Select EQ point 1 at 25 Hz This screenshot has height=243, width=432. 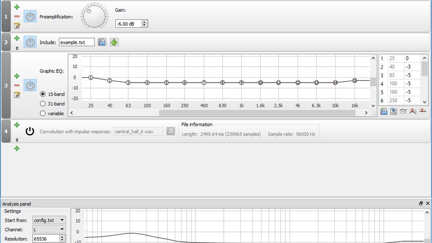[90, 78]
